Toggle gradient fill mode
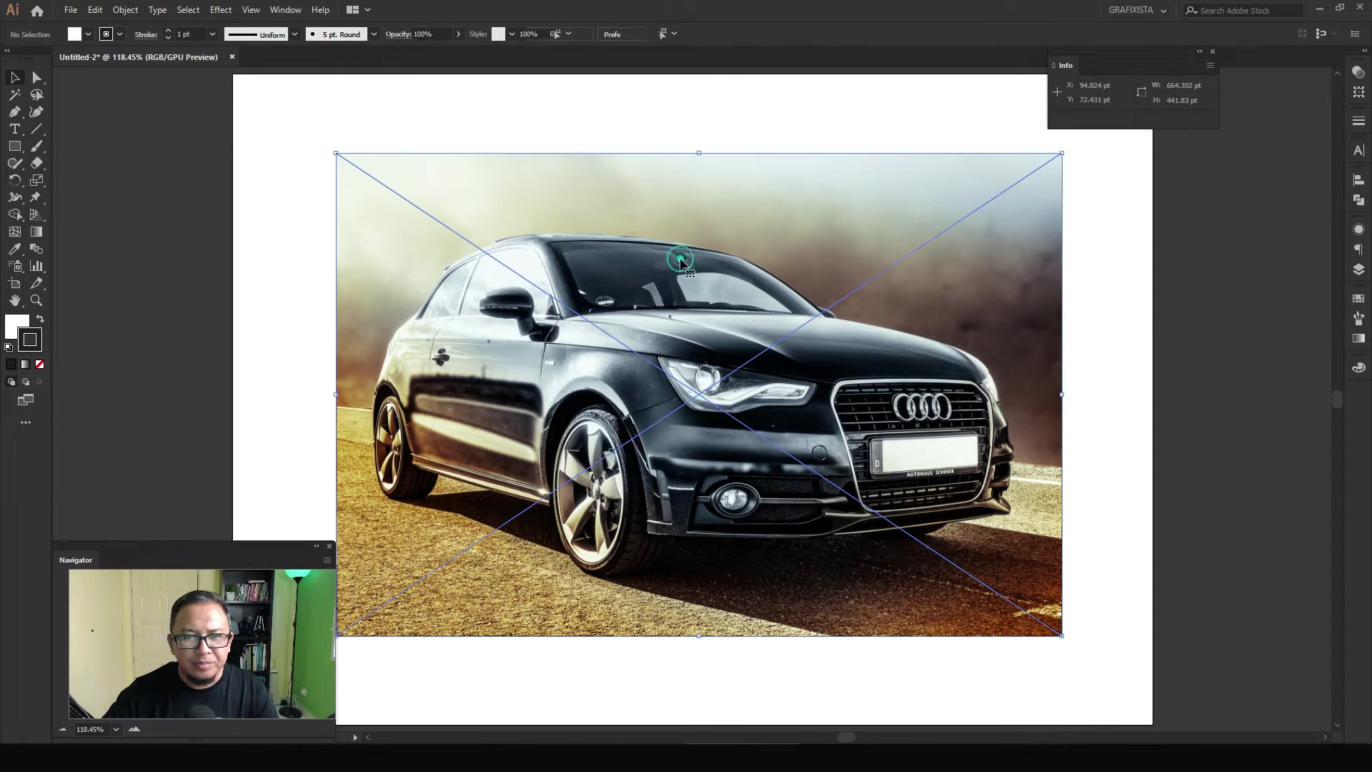 (25, 365)
